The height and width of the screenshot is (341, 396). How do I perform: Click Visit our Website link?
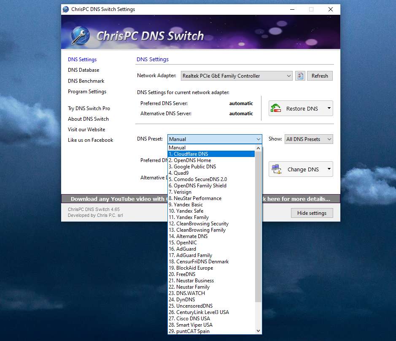[x=86, y=130]
